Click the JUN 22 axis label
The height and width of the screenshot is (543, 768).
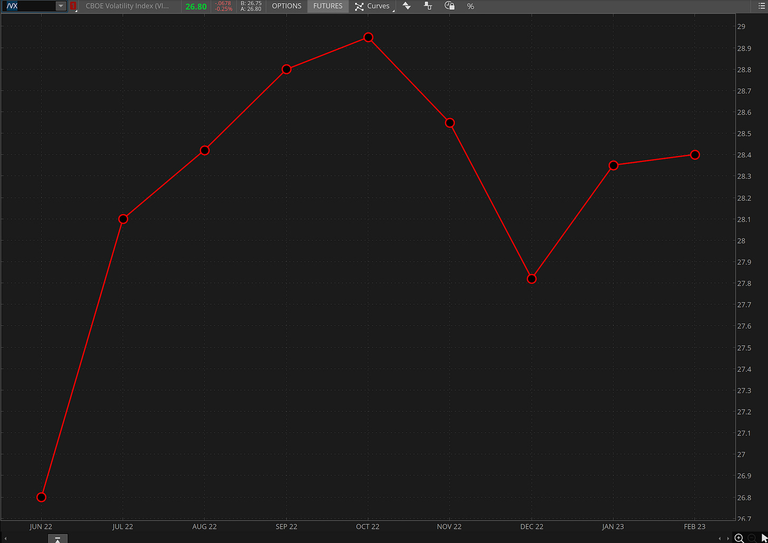point(41,527)
